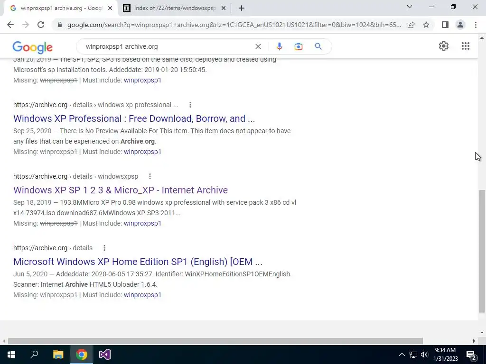Open the Google apps grid
This screenshot has height=364, width=486.
[465, 46]
